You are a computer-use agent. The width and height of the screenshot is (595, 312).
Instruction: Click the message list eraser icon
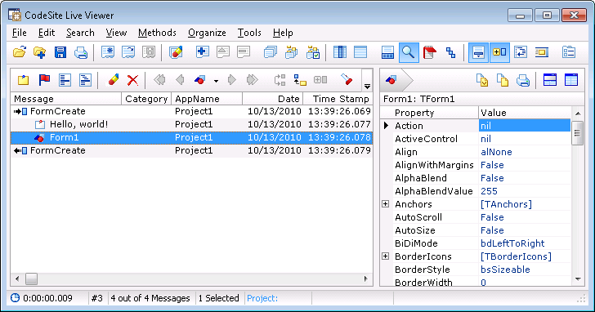(113, 79)
